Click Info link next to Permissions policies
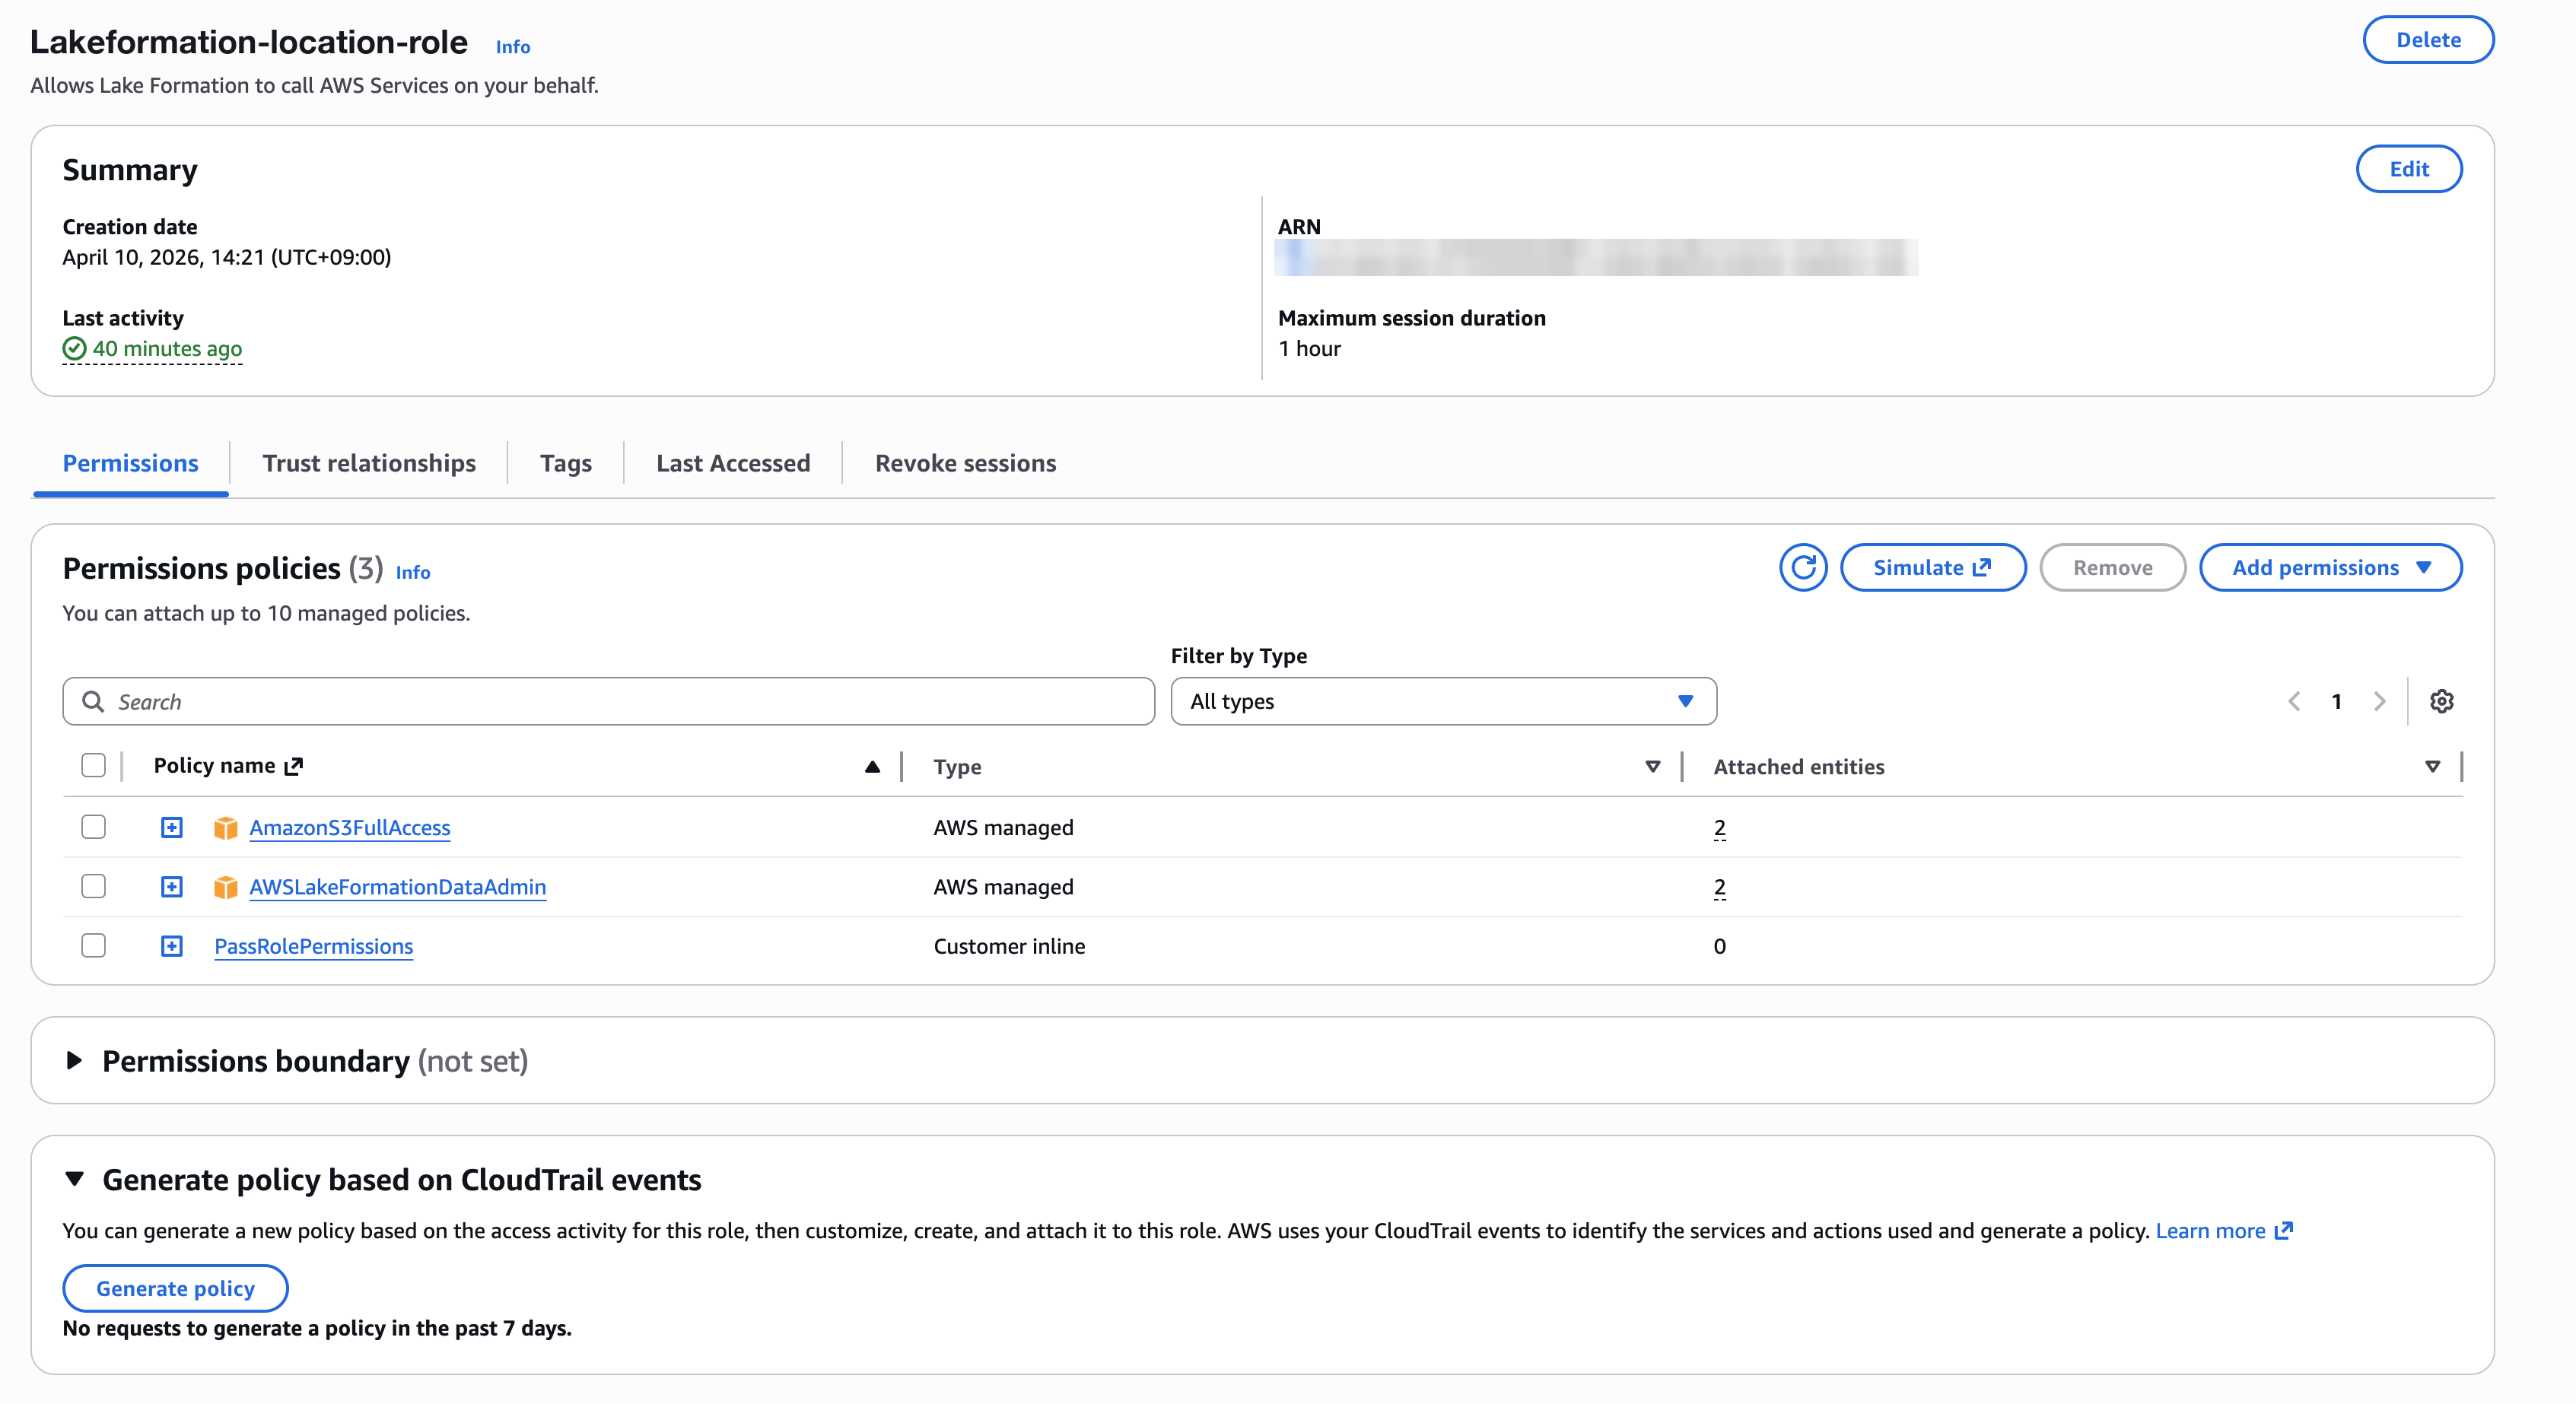This screenshot has width=2576, height=1404. click(x=413, y=572)
